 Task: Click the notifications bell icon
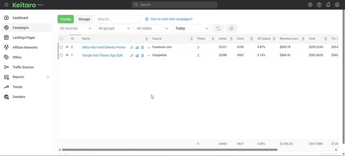(x=328, y=5)
